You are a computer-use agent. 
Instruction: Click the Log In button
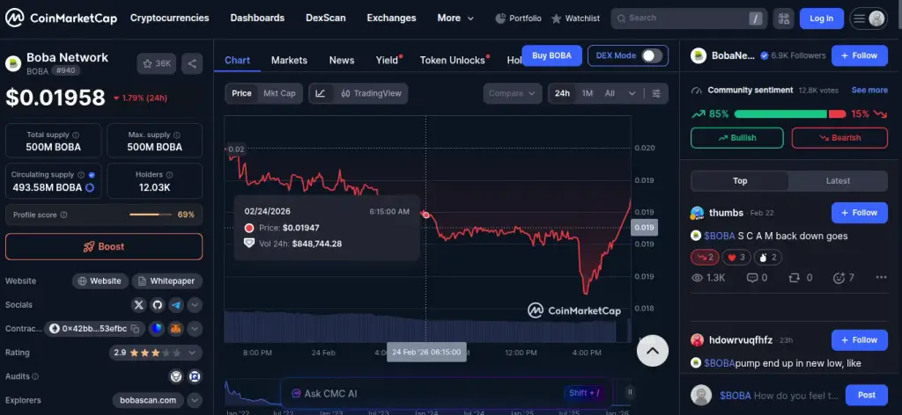822,18
